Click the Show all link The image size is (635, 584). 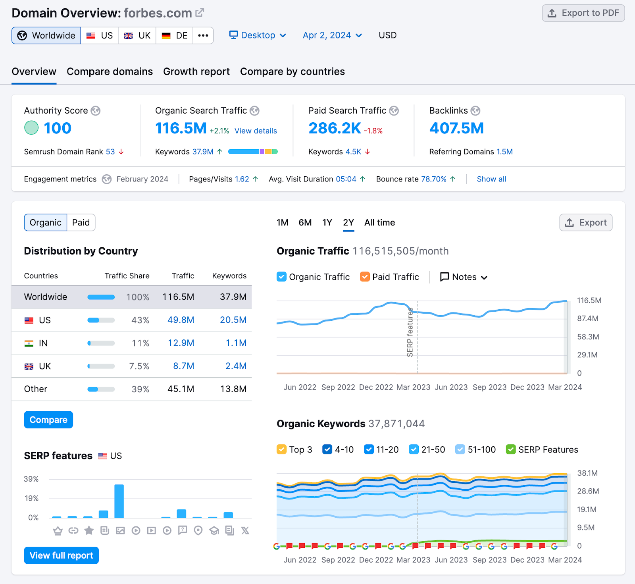pos(491,179)
